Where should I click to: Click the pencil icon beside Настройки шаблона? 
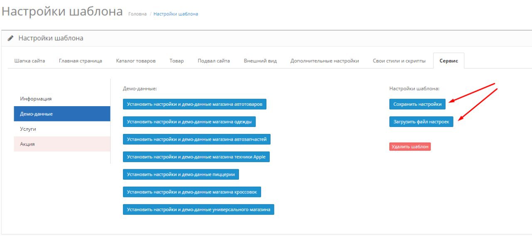(11, 38)
